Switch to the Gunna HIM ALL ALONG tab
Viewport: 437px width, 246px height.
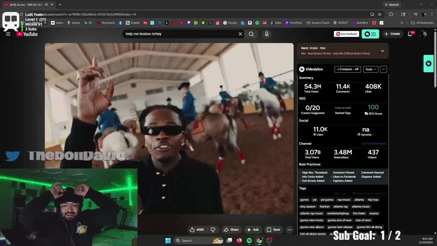pyautogui.click(x=26, y=4)
